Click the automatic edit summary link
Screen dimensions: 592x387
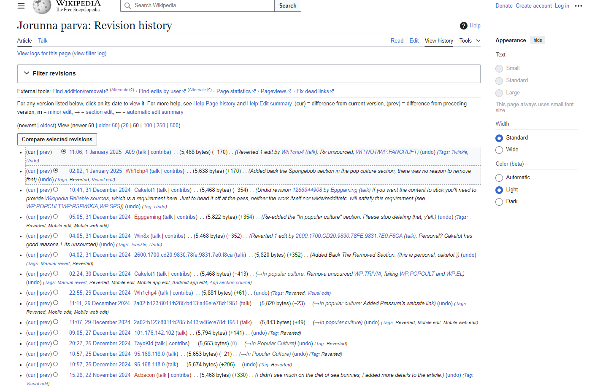(x=155, y=112)
